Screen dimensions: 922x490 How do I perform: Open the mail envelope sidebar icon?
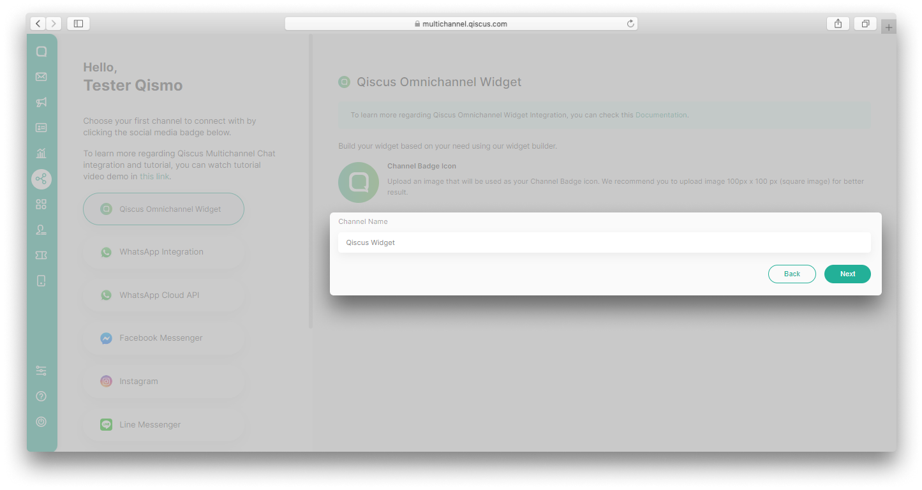click(x=41, y=77)
